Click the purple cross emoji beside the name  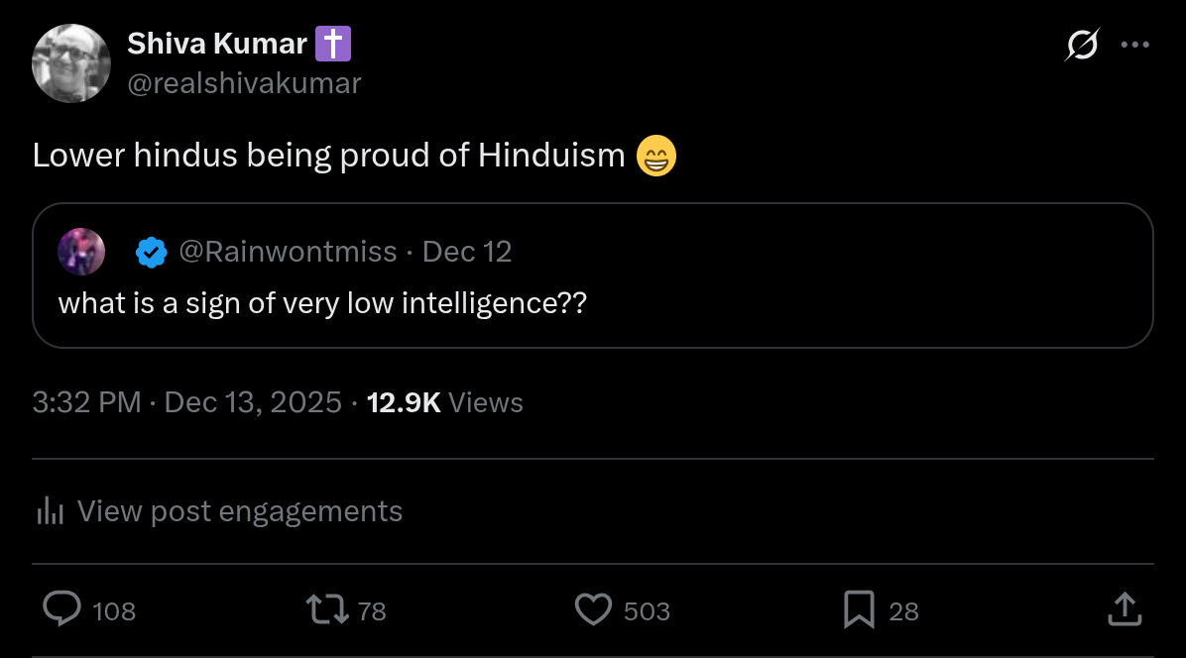coord(333,44)
